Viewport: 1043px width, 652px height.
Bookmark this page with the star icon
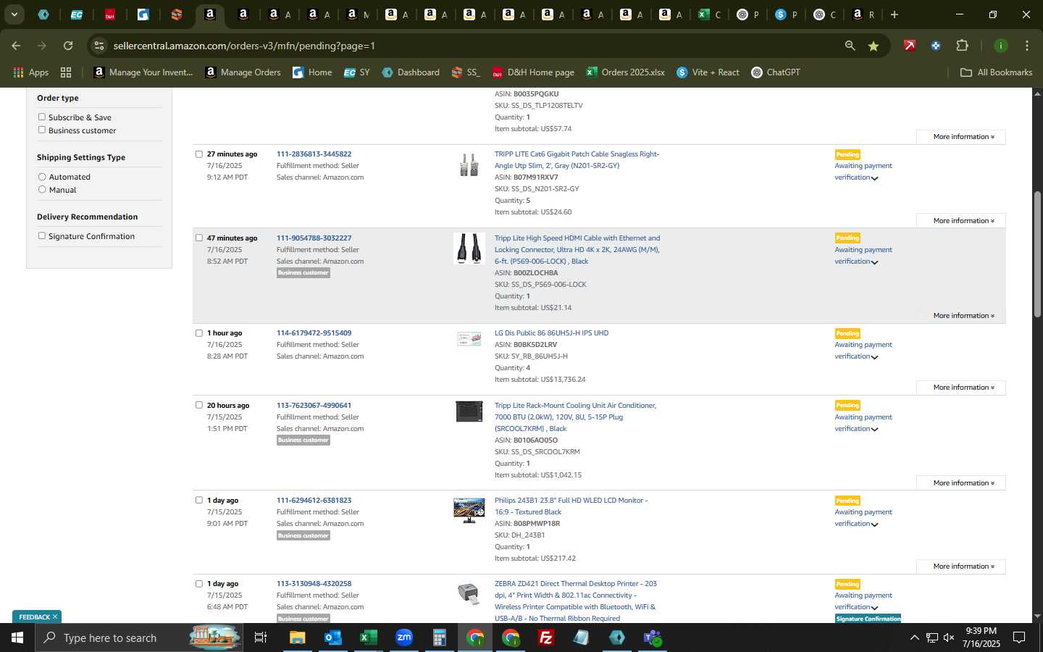(874, 46)
